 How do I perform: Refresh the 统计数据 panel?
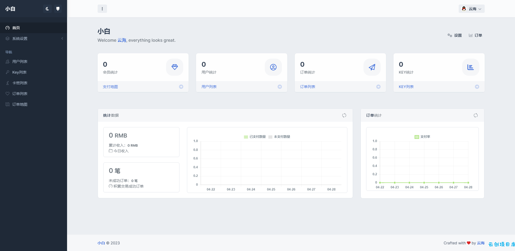pos(344,115)
